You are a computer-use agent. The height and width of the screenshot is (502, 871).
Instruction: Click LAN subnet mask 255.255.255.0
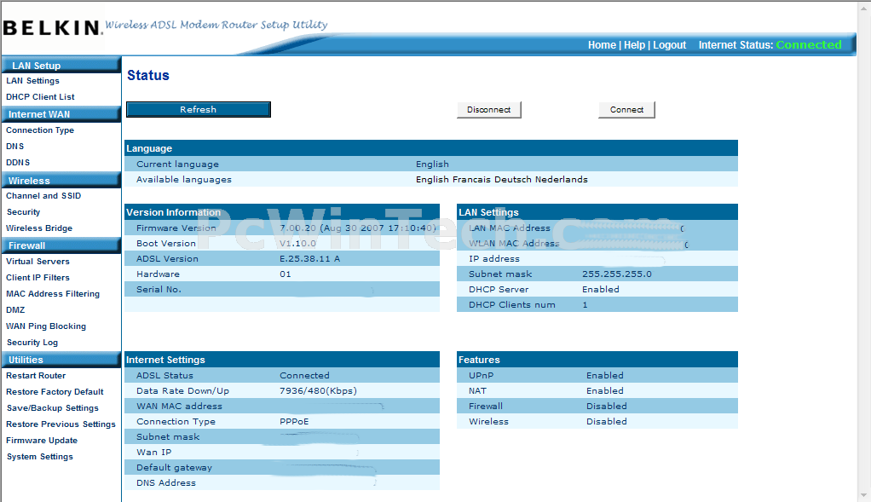tap(616, 274)
